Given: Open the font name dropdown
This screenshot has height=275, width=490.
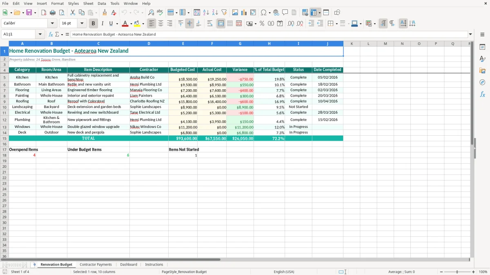Looking at the screenshot, I should (52, 24).
